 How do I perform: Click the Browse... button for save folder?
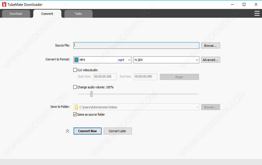coord(211,107)
